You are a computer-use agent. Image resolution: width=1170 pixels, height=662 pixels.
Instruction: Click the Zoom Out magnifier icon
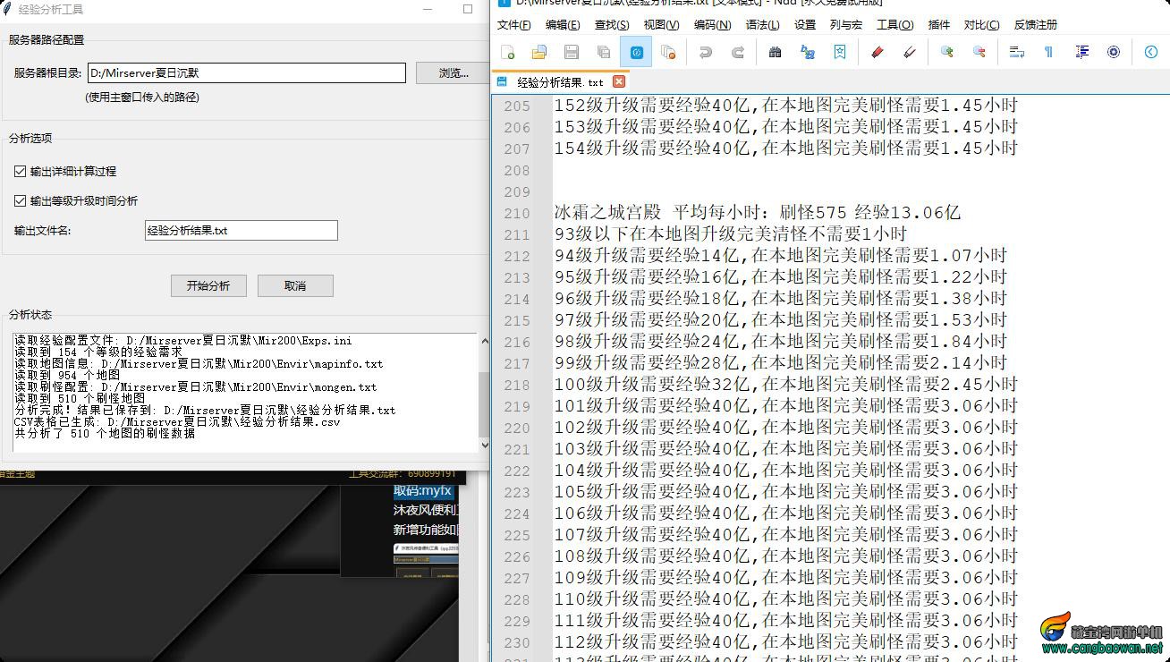click(979, 52)
